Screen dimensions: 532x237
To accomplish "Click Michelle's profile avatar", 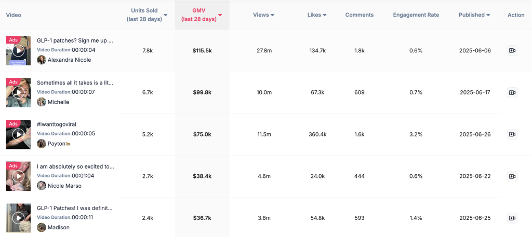I will tap(42, 102).
